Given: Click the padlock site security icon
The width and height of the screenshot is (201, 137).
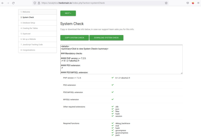Looking at the screenshot, I should click(39, 3).
